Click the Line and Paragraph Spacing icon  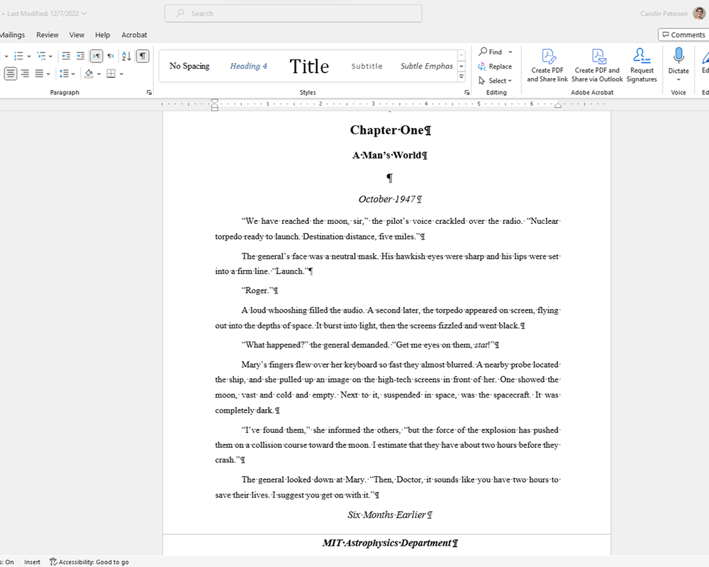point(64,74)
